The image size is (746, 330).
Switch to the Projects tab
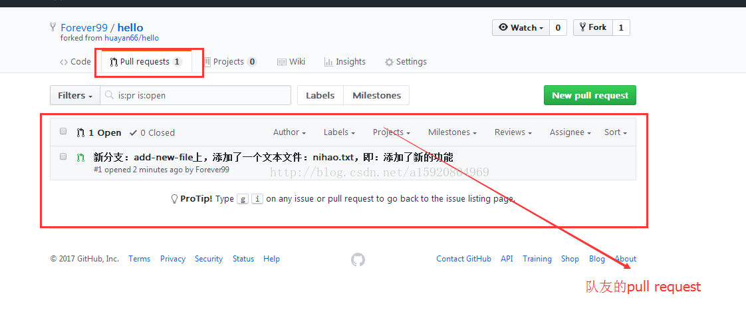coord(230,62)
